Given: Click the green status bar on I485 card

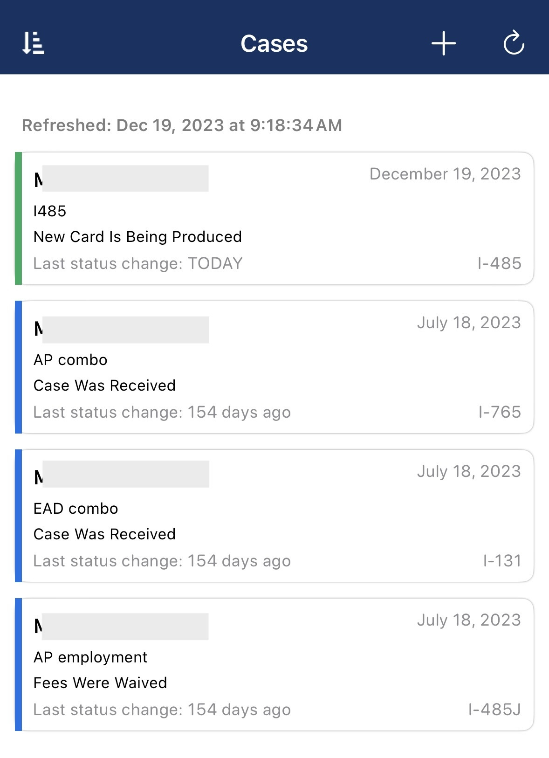Looking at the screenshot, I should (x=18, y=218).
